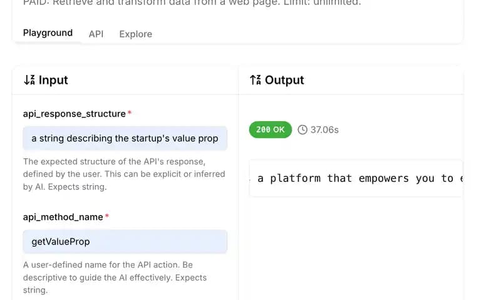Click the sort icon beside Input heading
Viewport: 481px width, 300px height.
29,80
